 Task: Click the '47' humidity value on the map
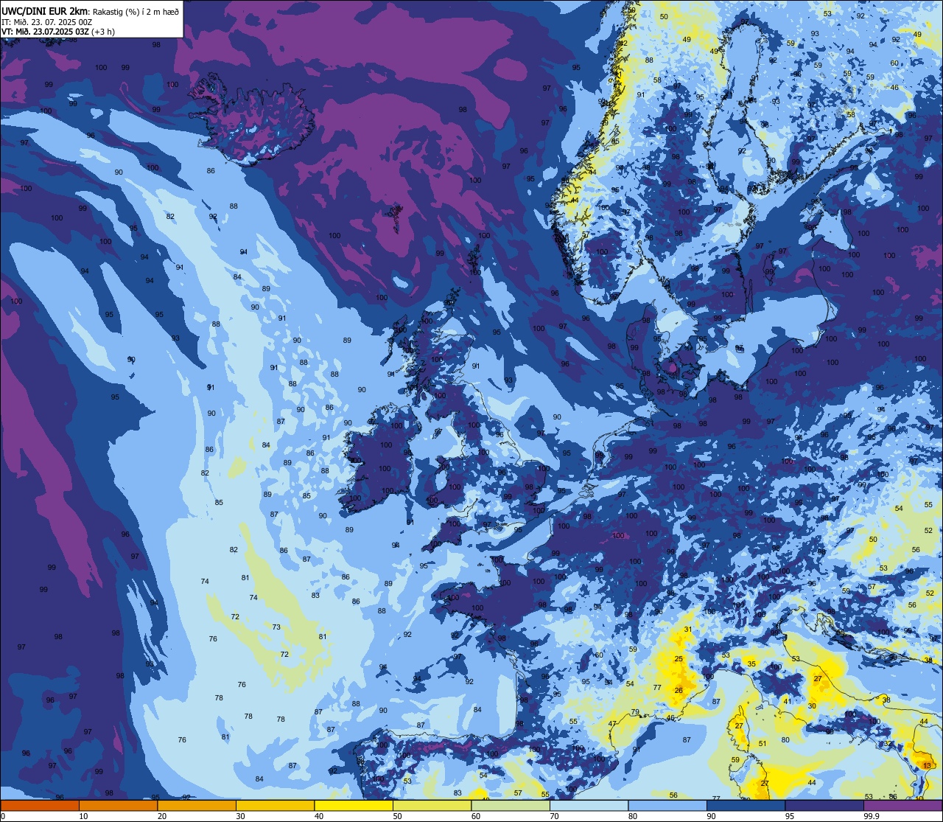(612, 725)
